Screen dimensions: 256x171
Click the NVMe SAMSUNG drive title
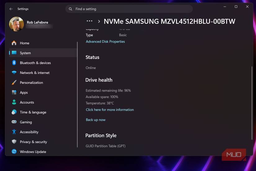169,21
